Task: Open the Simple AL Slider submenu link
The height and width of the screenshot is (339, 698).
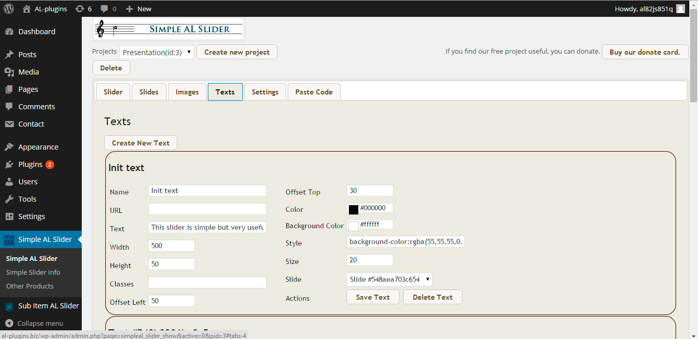Action: 32,258
